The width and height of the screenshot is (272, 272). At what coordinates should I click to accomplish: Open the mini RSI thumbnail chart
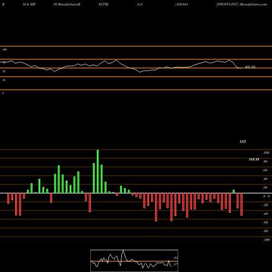click(x=134, y=261)
